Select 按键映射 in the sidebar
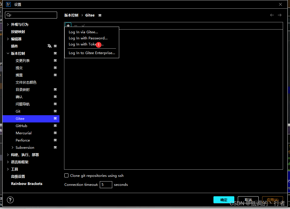The width and height of the screenshot is (290, 209). [x=18, y=32]
